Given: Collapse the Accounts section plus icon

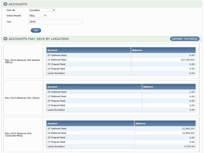Looking at the screenshot, I should point(5,4).
